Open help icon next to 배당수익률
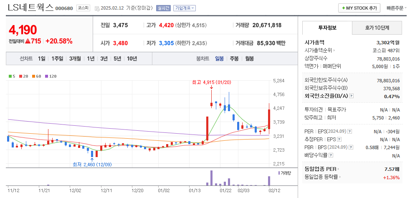This screenshot has height=198, width=410. tap(331, 155)
